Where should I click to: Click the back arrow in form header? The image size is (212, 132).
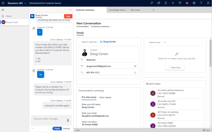[77, 16]
